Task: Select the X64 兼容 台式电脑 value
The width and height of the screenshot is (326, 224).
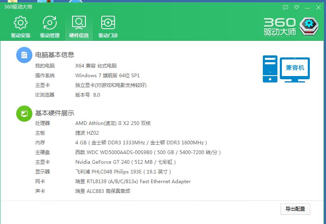Action: [x=96, y=66]
